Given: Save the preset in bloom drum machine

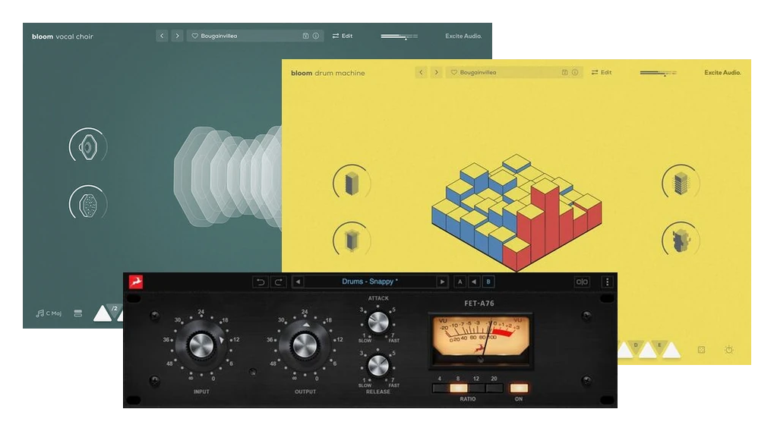Looking at the screenshot, I should tap(564, 73).
